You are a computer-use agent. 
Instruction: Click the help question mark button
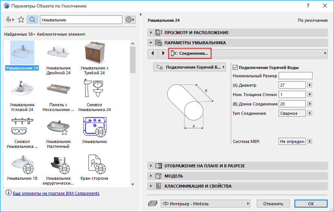click(308, 6)
